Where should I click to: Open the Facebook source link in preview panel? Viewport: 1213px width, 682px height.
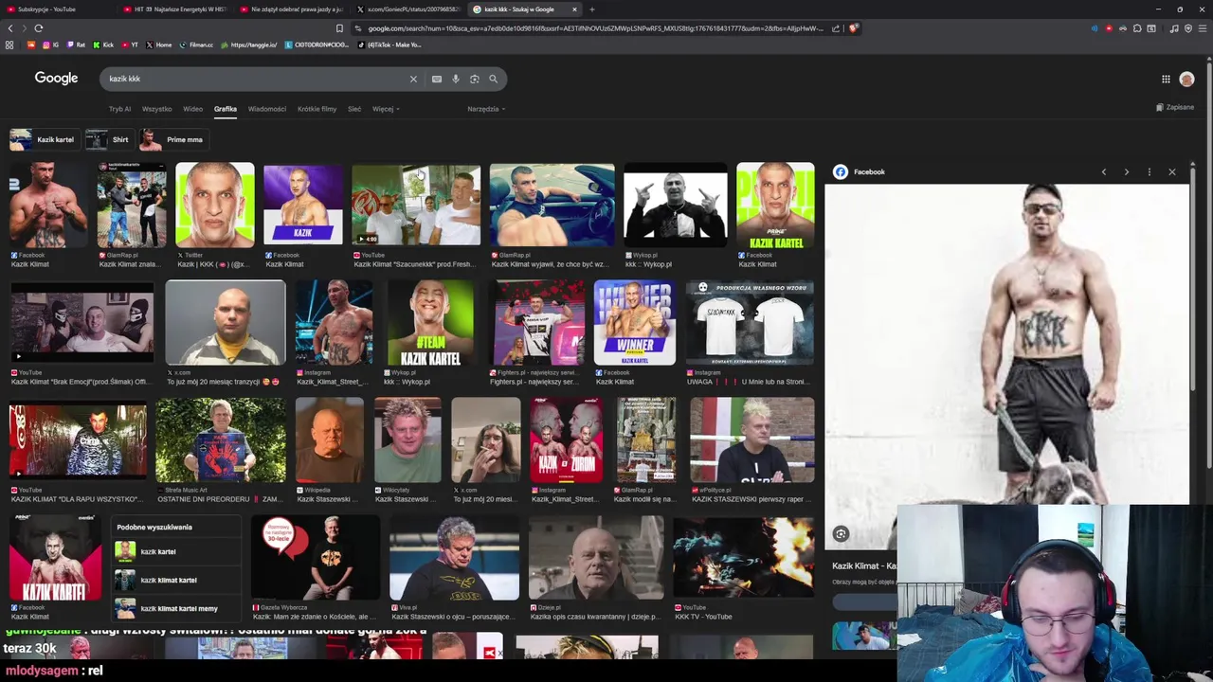click(x=860, y=171)
